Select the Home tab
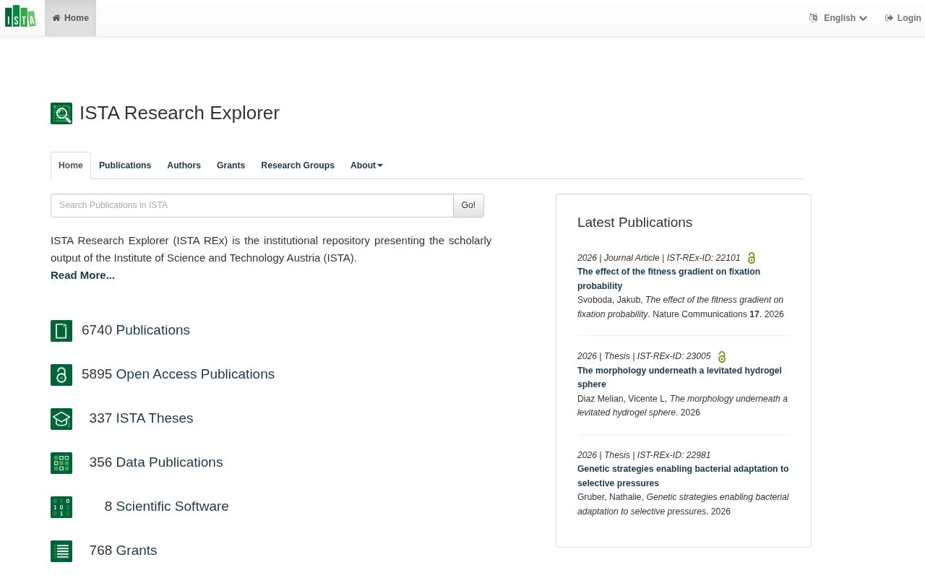 pos(71,165)
